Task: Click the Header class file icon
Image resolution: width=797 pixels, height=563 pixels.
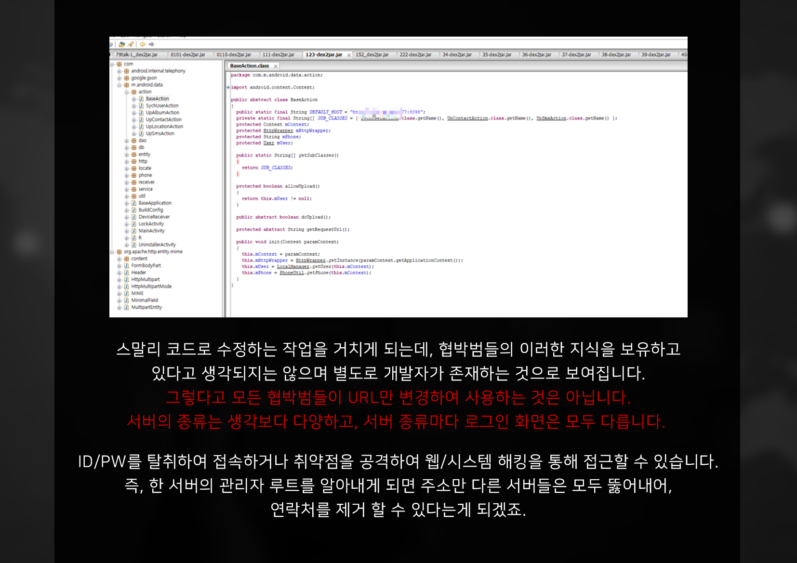Action: pyautogui.click(x=127, y=273)
